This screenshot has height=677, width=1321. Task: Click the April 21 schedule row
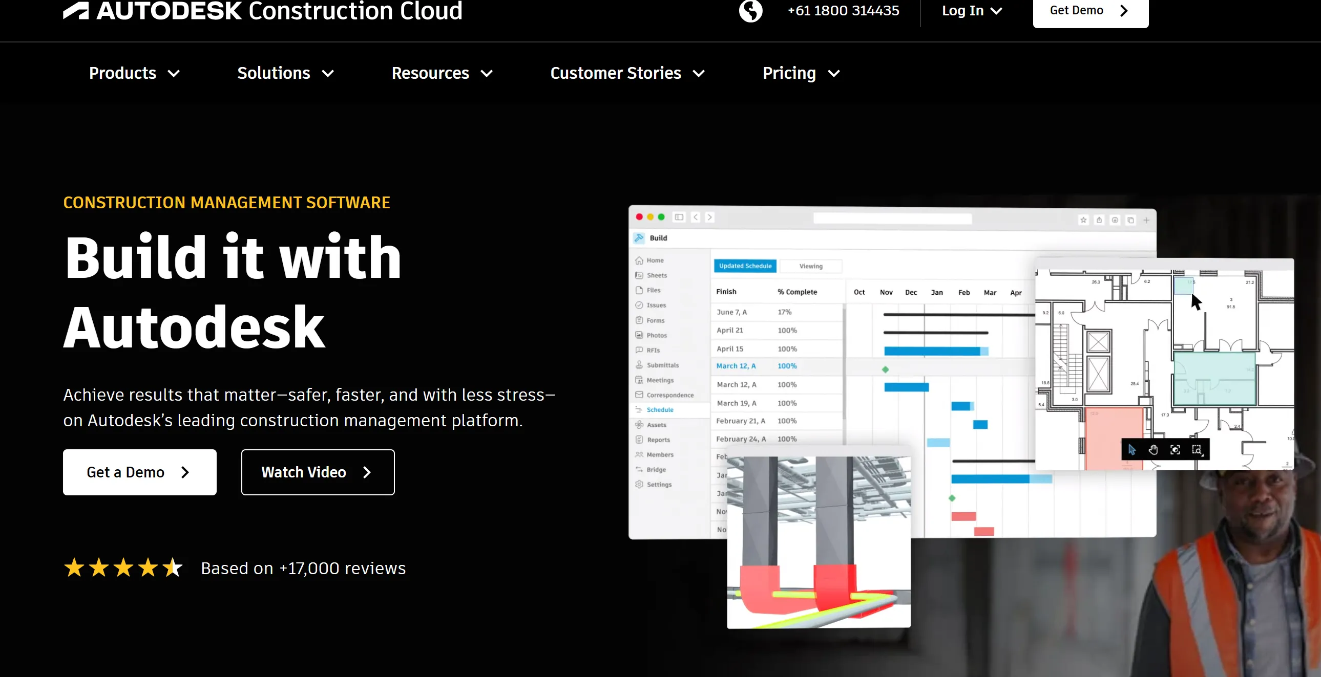777,331
